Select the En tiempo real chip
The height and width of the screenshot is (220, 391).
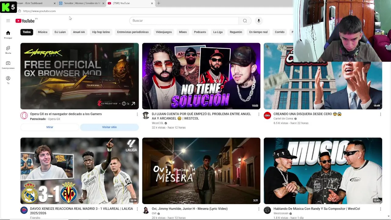point(258,32)
